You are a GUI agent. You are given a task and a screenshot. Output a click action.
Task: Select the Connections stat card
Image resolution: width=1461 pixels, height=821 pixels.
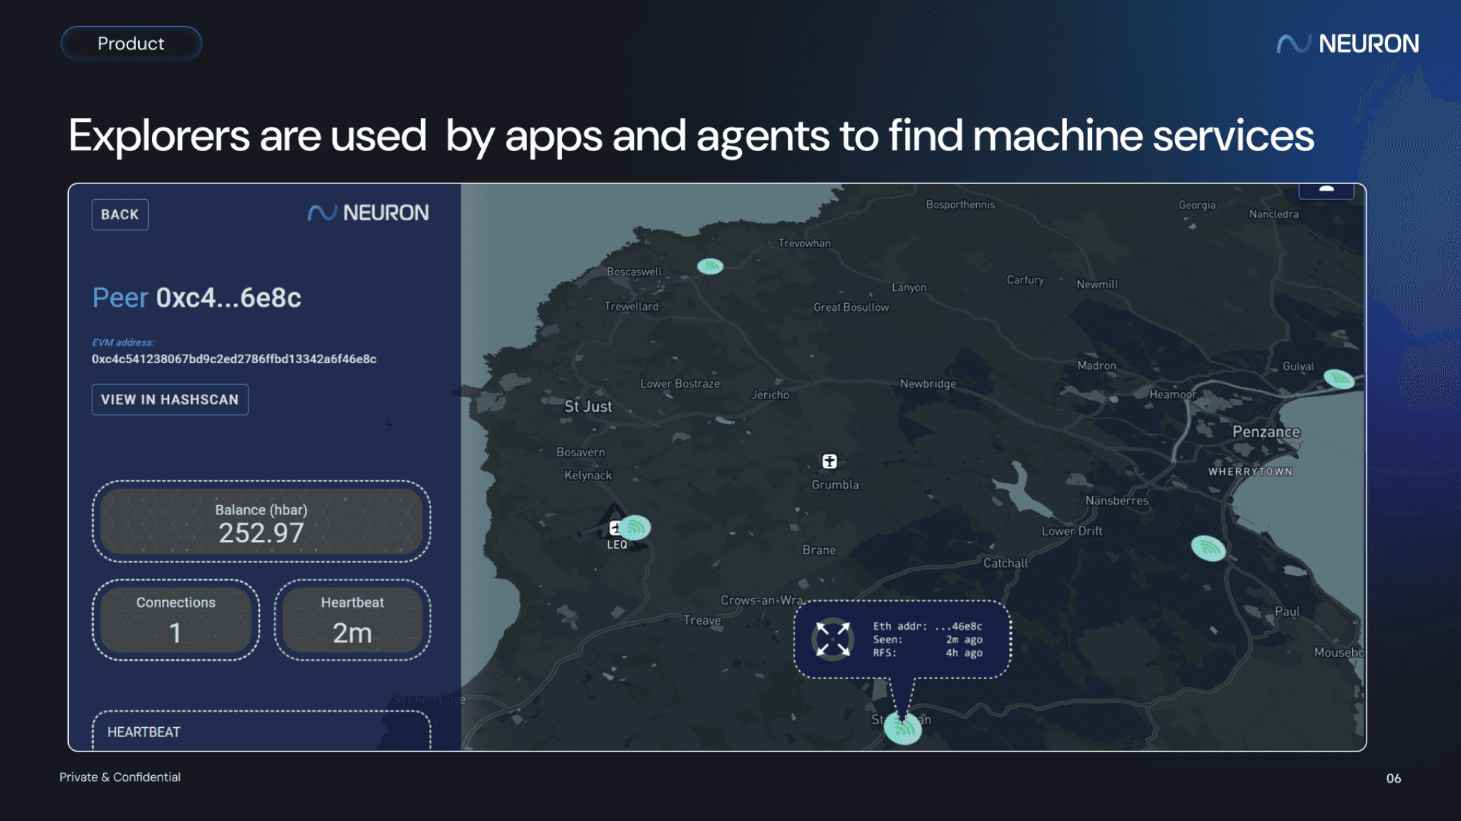(175, 620)
